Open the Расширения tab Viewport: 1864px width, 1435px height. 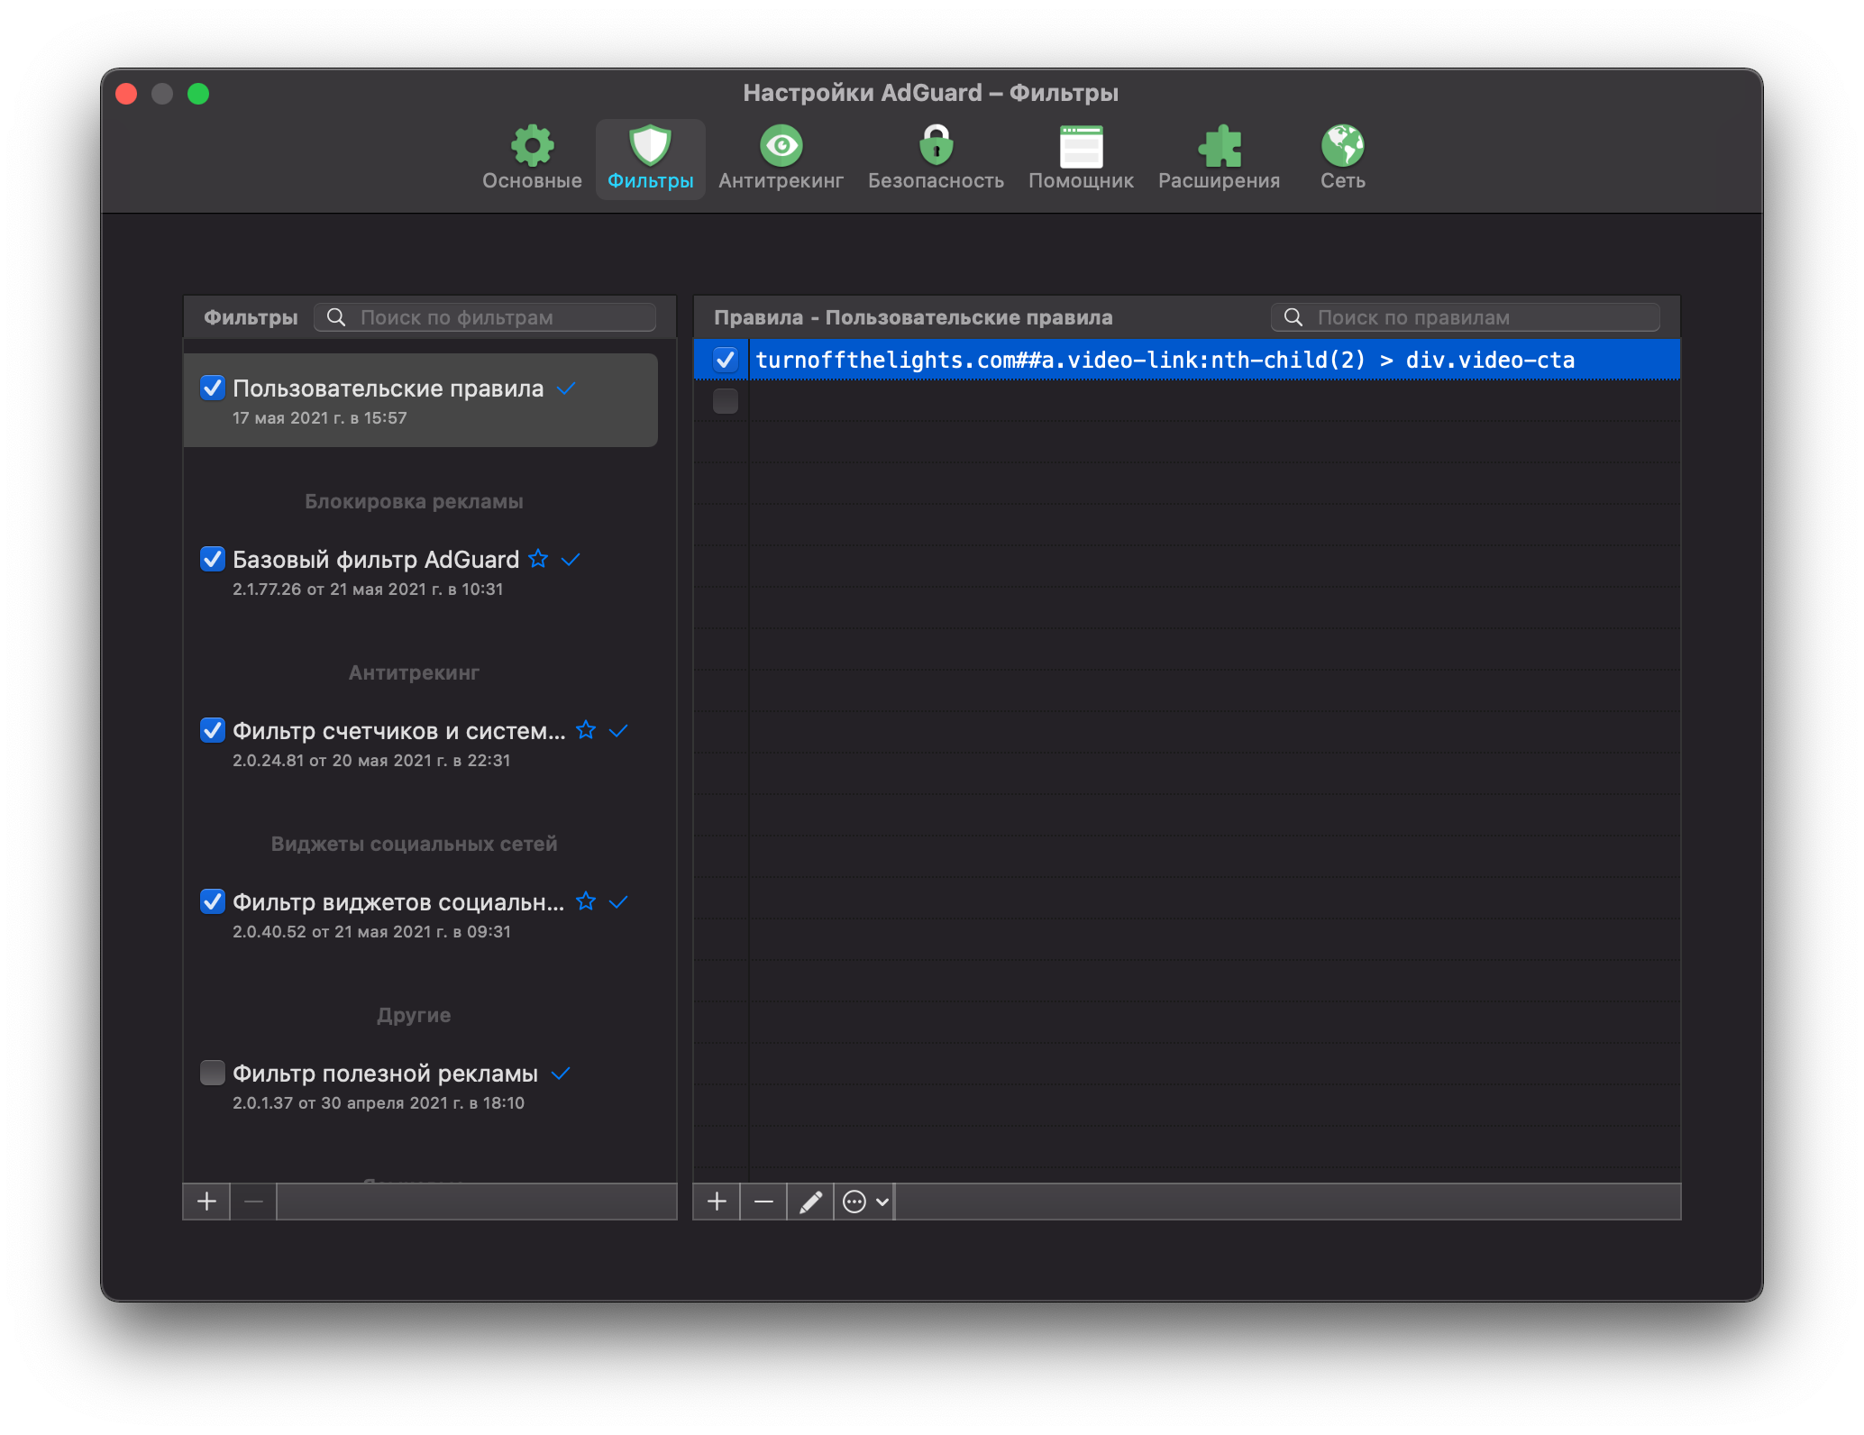pos(1219,159)
